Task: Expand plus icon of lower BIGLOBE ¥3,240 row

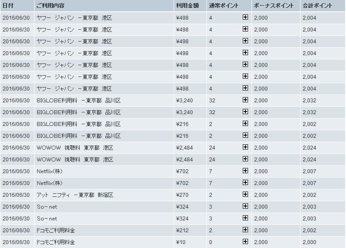Action: pyautogui.click(x=245, y=112)
